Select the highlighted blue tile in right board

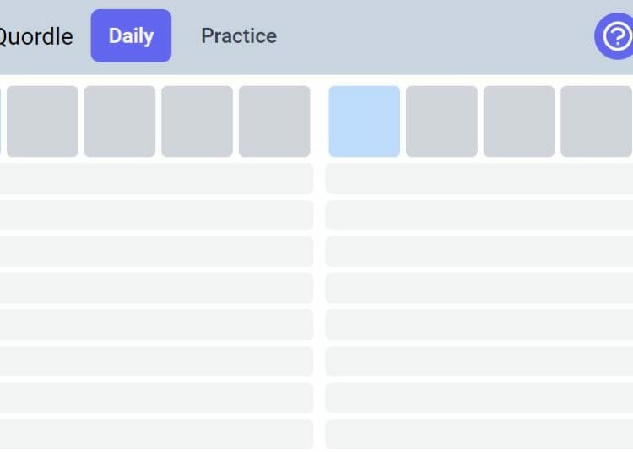click(x=364, y=121)
